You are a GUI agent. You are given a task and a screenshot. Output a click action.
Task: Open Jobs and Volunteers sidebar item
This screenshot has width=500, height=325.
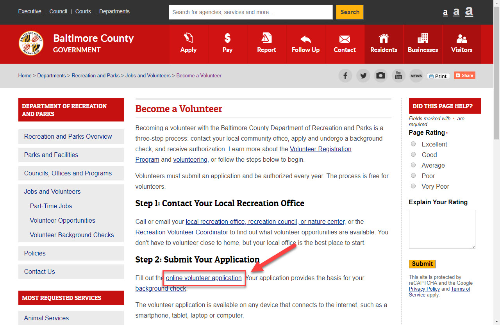71,191
